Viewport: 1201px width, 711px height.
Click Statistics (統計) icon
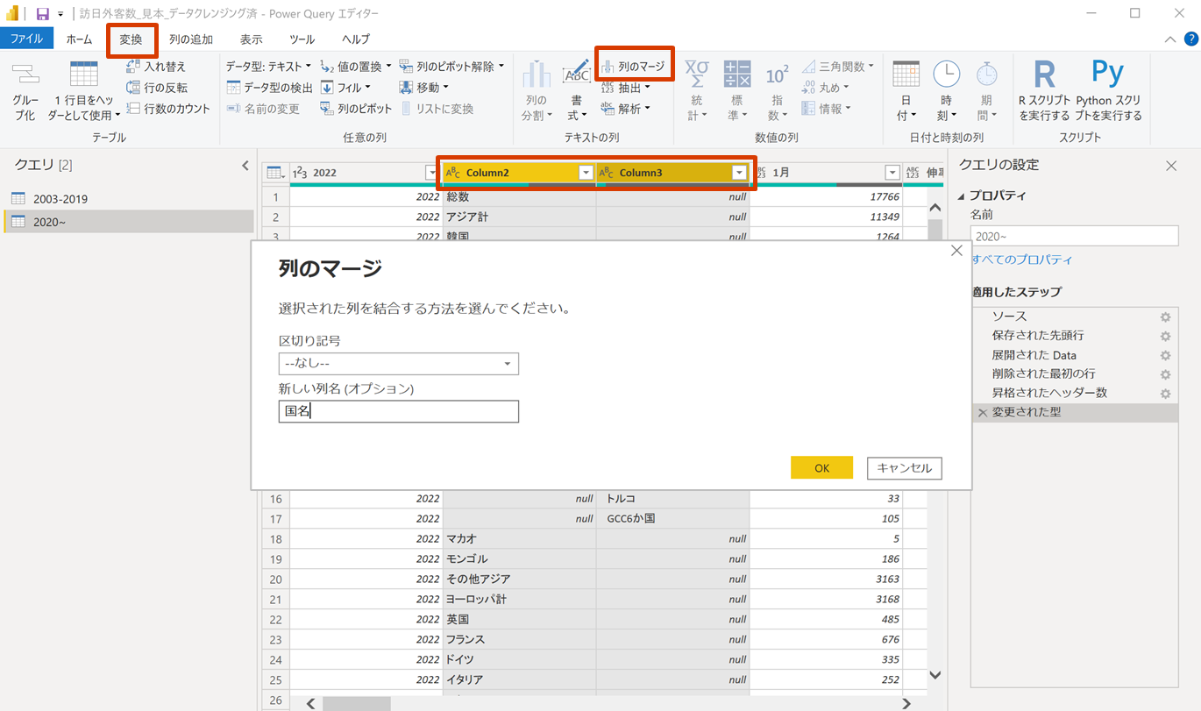point(697,74)
